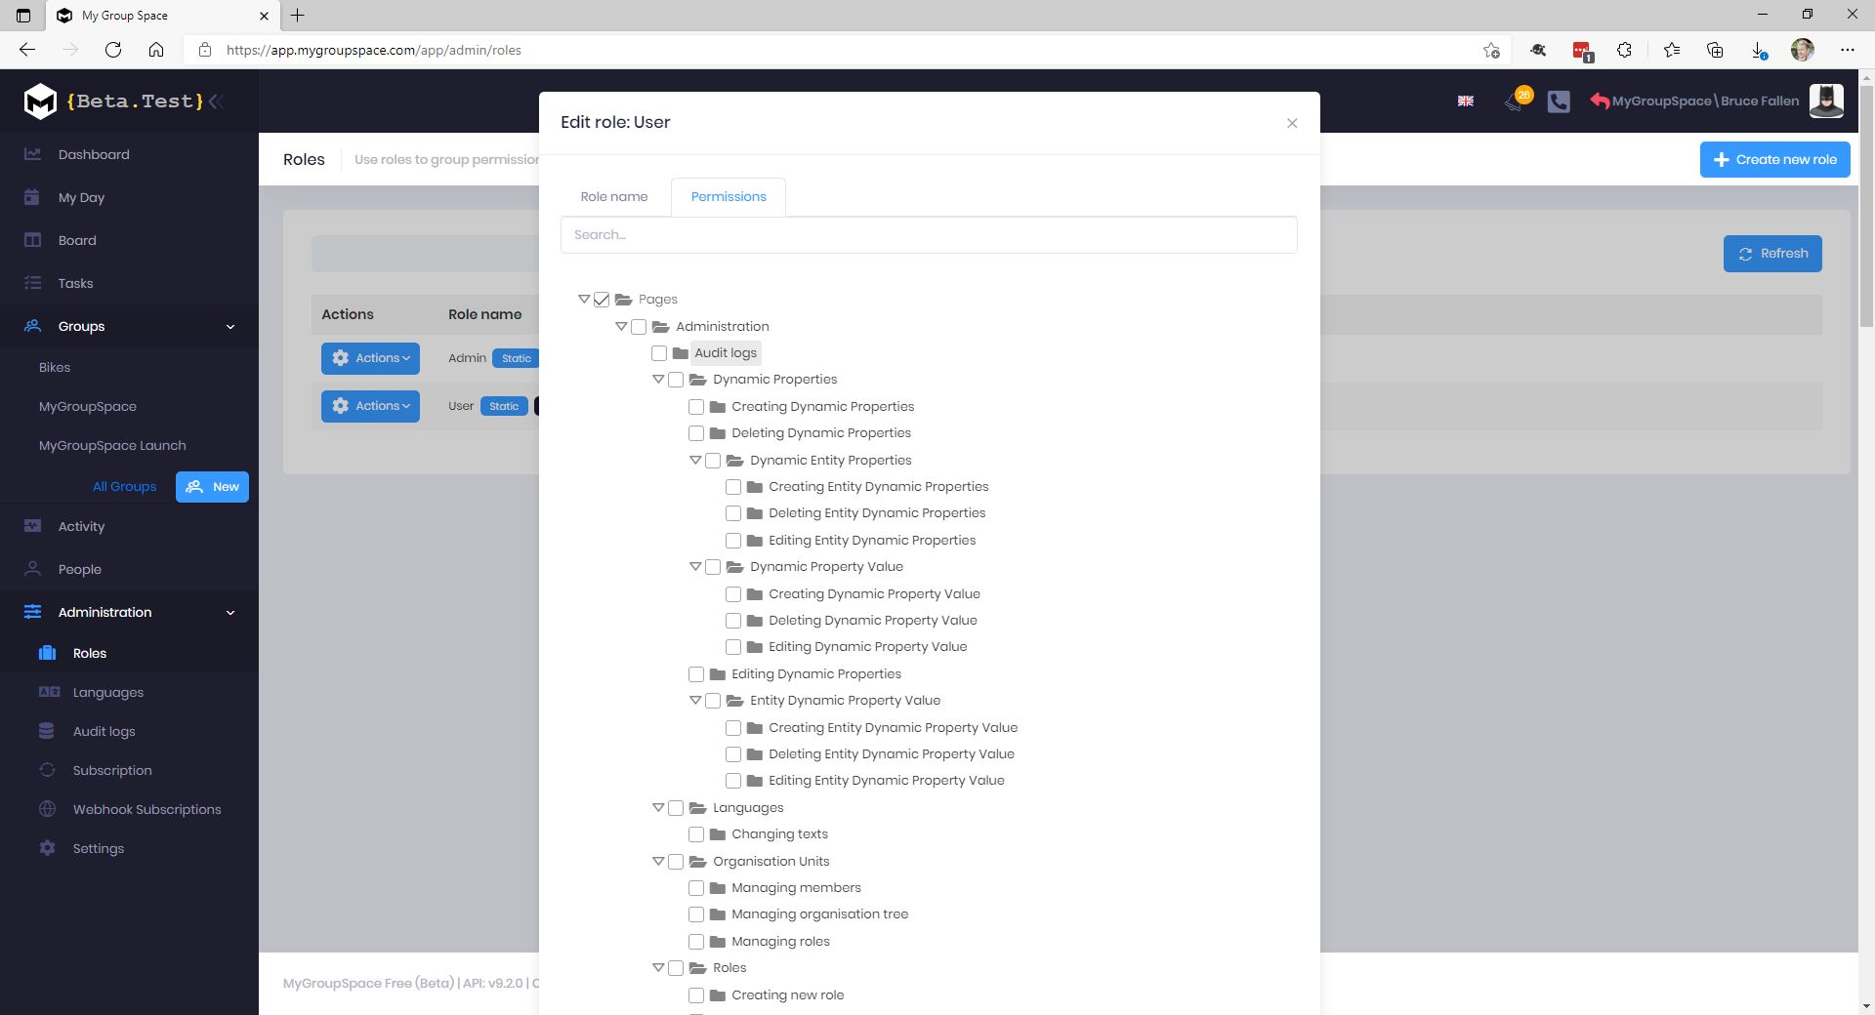Click the Languages icon in sidebar
This screenshot has height=1015, width=1875.
click(49, 692)
